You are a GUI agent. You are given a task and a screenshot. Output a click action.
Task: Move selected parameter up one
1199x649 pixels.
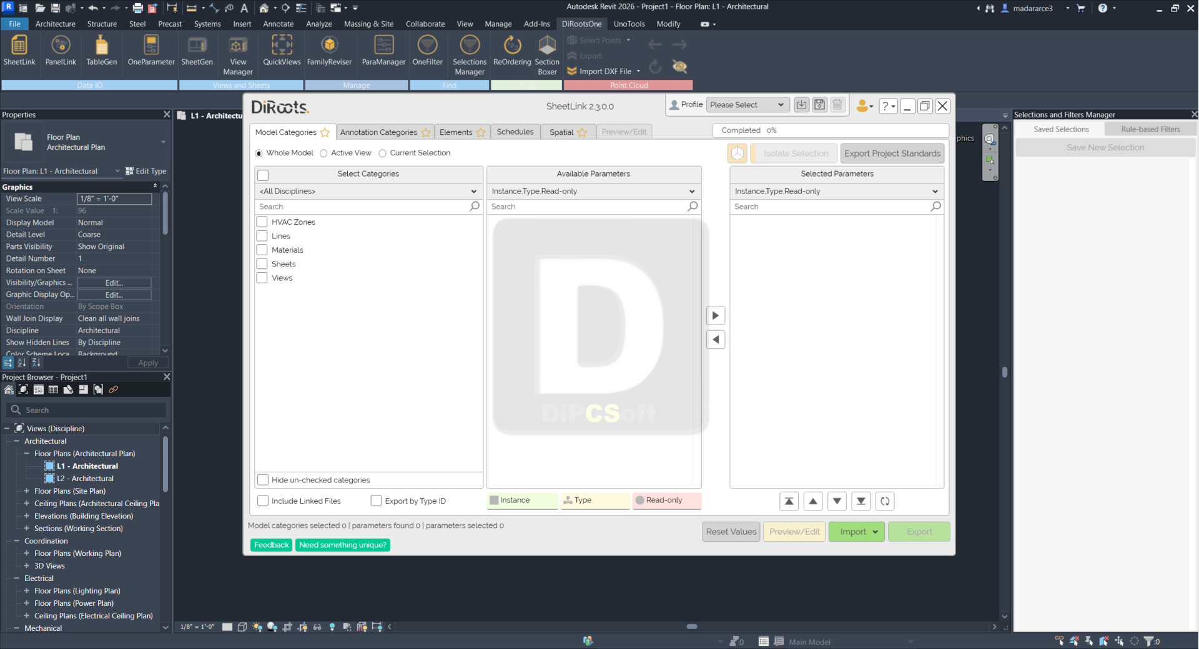click(813, 501)
